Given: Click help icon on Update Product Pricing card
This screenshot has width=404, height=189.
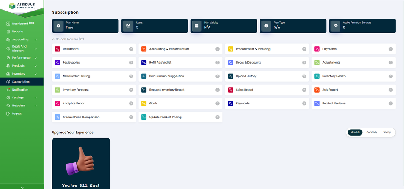Looking at the screenshot, I should (x=218, y=117).
